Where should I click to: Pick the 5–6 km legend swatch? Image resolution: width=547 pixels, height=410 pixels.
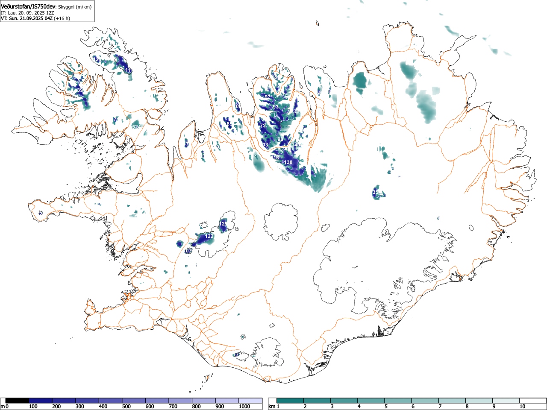pyautogui.click(x=398, y=401)
